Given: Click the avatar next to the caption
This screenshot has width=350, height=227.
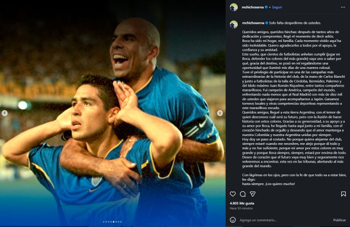Looking at the screenshot, I should click(233, 24).
